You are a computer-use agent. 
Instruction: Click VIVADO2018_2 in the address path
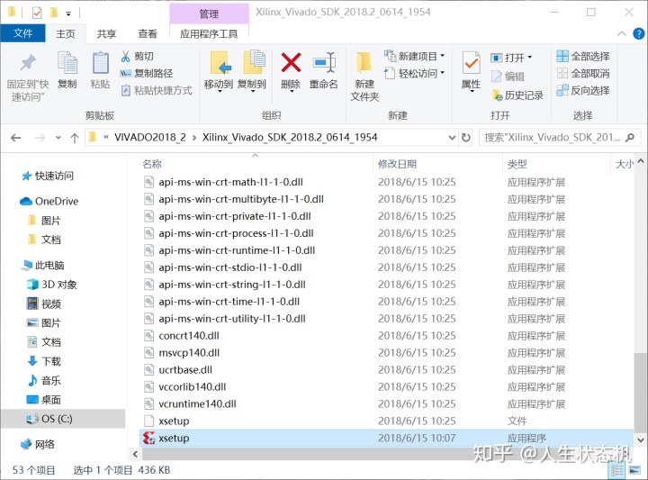(150, 137)
